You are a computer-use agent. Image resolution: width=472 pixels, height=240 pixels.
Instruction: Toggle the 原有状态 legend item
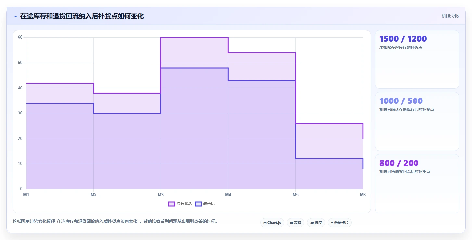coord(180,204)
